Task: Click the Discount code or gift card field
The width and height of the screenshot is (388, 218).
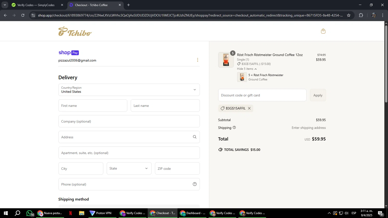Action: click(262, 95)
